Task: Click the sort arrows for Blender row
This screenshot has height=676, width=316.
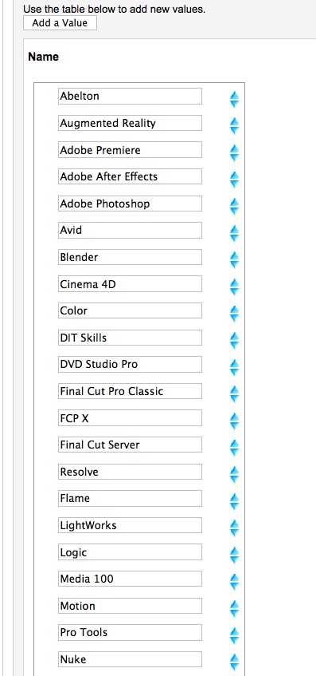Action: click(x=234, y=260)
